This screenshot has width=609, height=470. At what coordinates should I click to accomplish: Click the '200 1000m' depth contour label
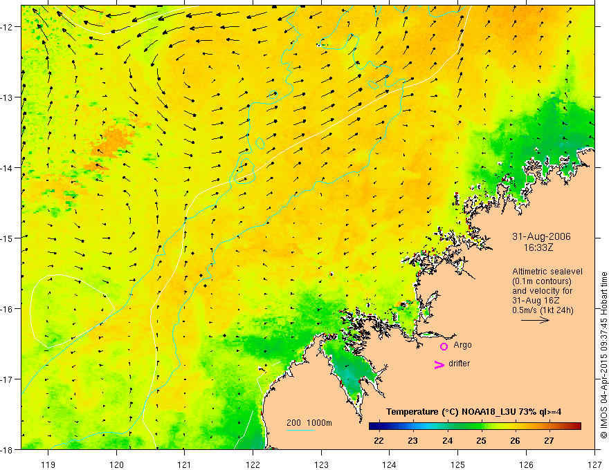coord(309,423)
